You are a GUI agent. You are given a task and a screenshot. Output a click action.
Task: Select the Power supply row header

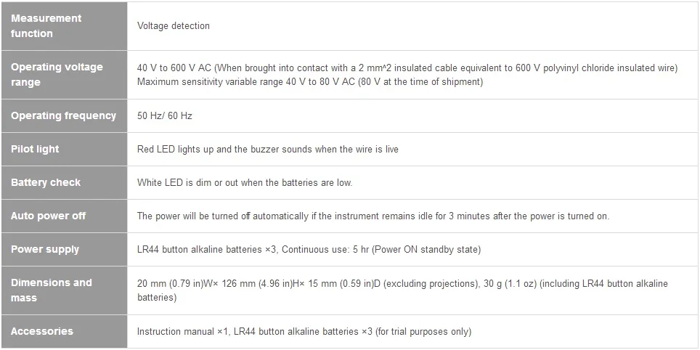pyautogui.click(x=45, y=249)
